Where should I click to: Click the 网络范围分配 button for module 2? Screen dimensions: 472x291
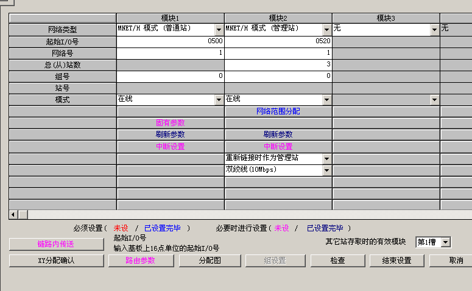[x=278, y=111]
